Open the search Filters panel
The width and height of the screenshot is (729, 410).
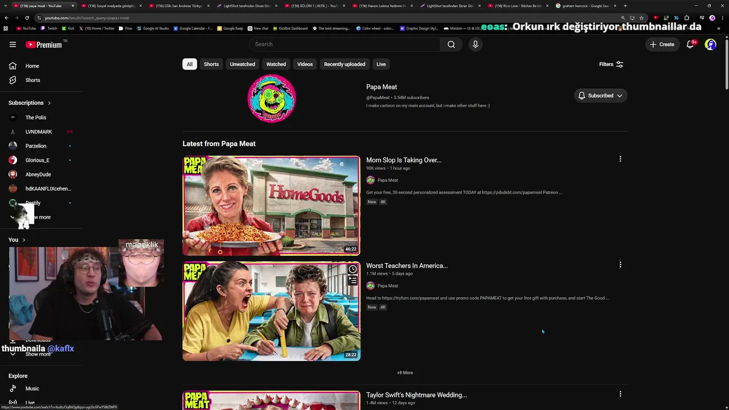611,64
